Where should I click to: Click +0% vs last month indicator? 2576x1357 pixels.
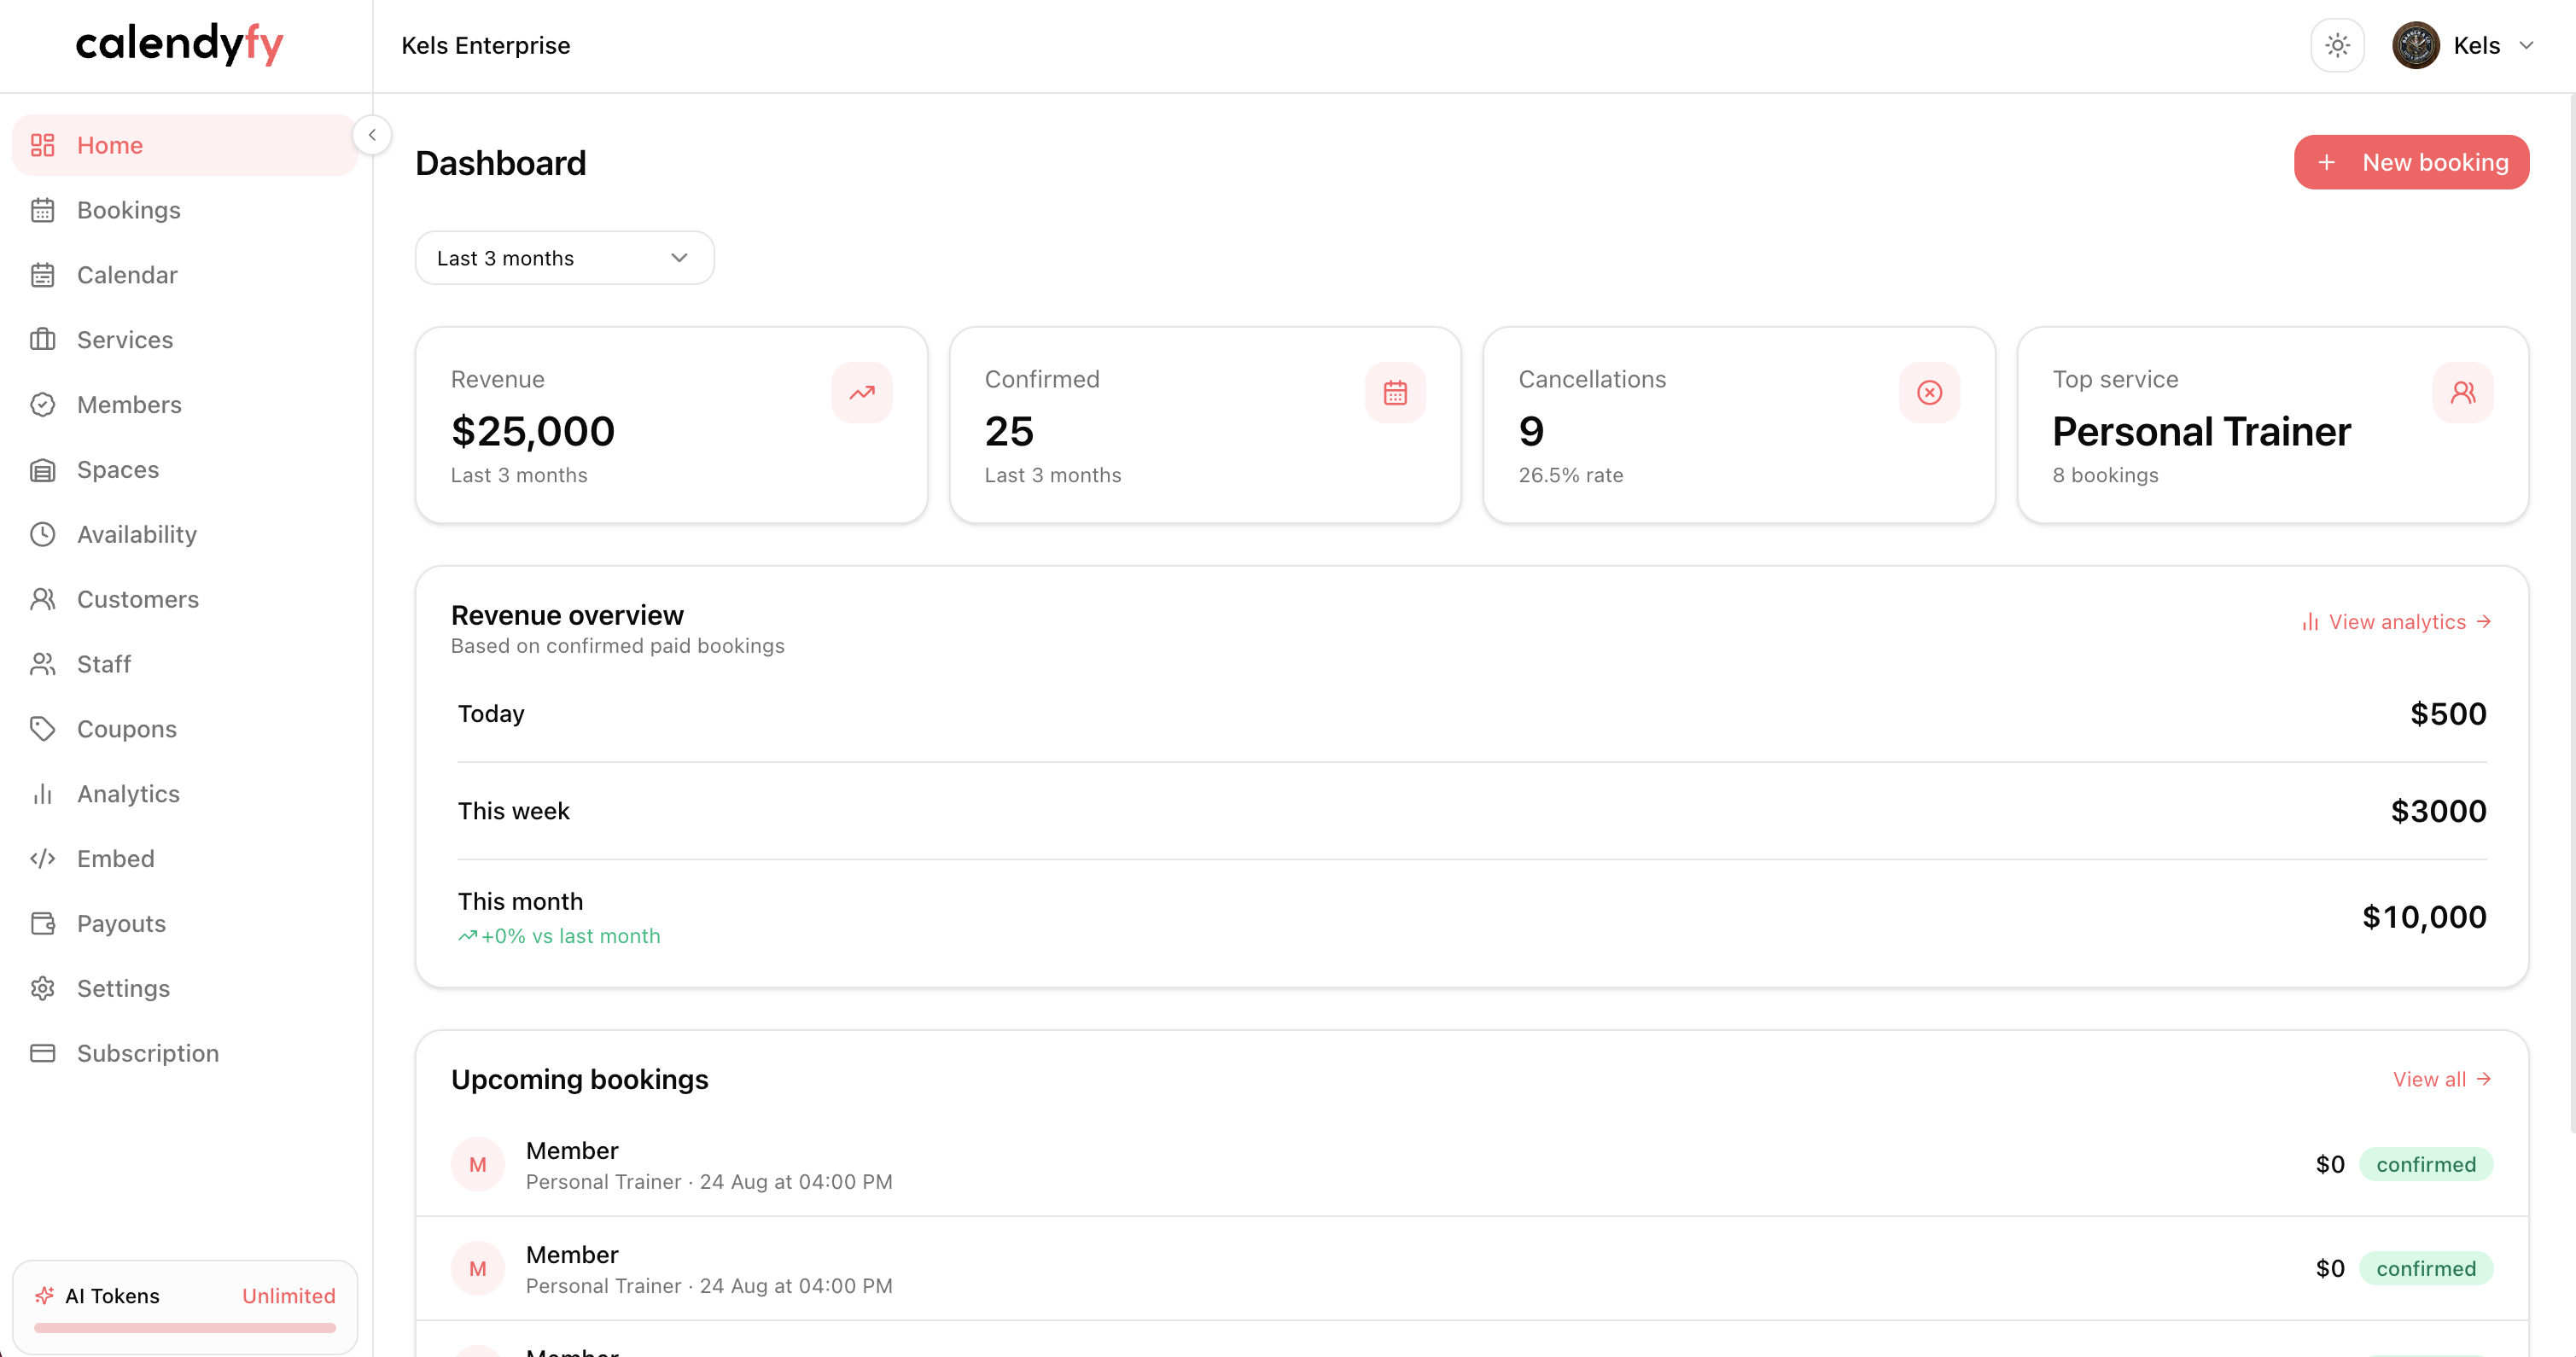(559, 937)
